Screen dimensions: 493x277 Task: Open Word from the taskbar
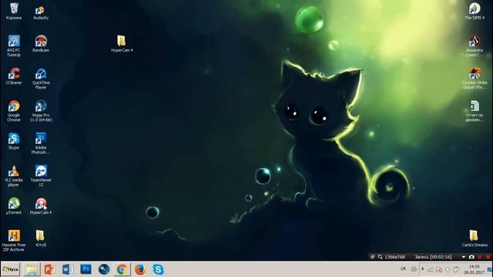(x=68, y=269)
